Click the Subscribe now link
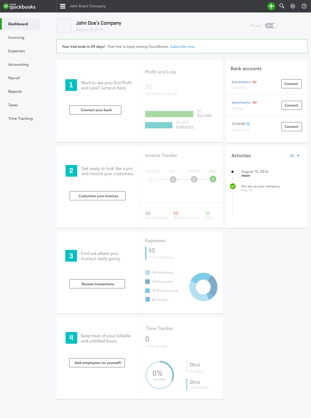This screenshot has height=418, width=311. click(x=182, y=47)
